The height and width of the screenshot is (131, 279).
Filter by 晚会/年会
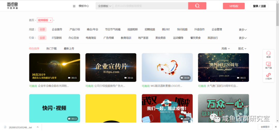click(x=92, y=29)
